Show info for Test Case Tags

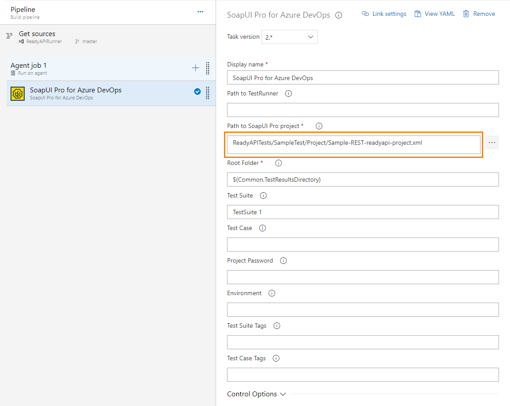point(276,358)
